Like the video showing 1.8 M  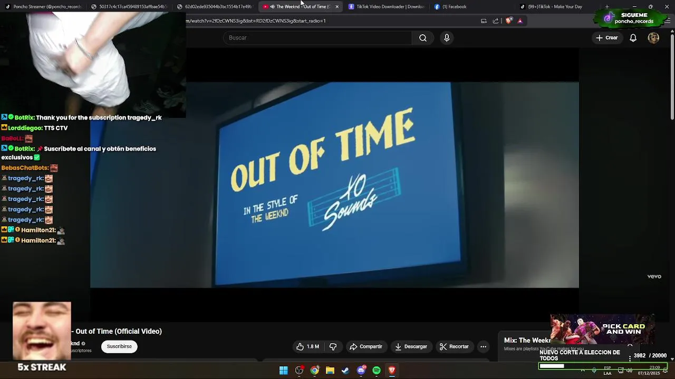coord(308,346)
